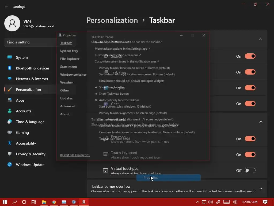Image resolution: width=274 pixels, height=206 pixels.
Task: Open Time & language in Settings sidebar
Action: tap(30, 122)
